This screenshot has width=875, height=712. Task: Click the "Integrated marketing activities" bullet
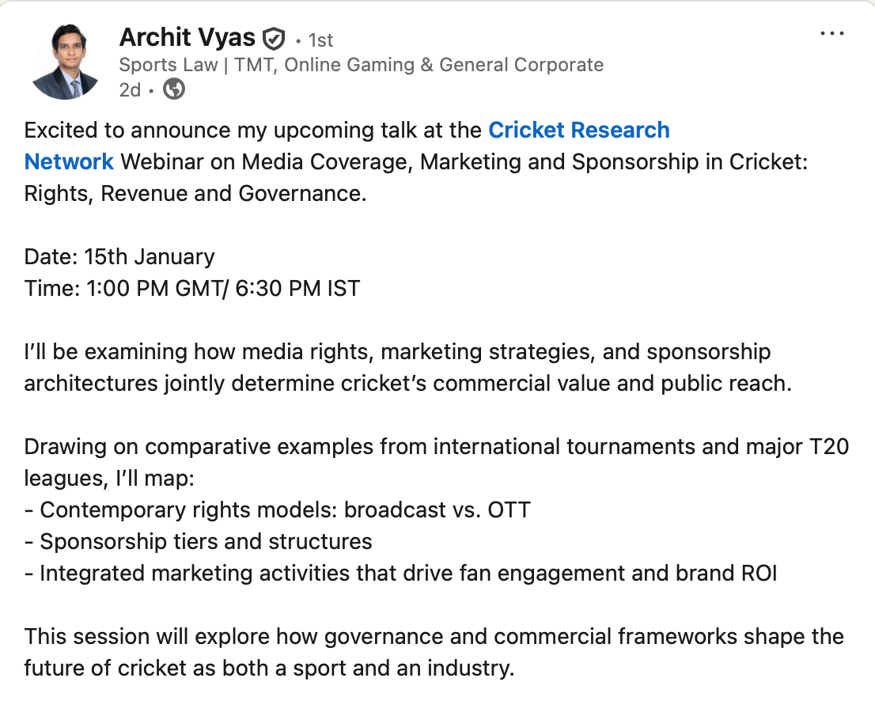400,574
